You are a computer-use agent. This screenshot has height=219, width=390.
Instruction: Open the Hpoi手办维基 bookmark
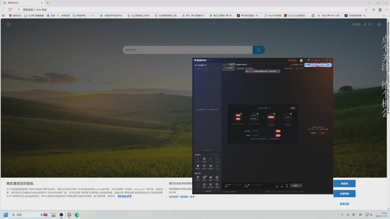[x=273, y=16]
